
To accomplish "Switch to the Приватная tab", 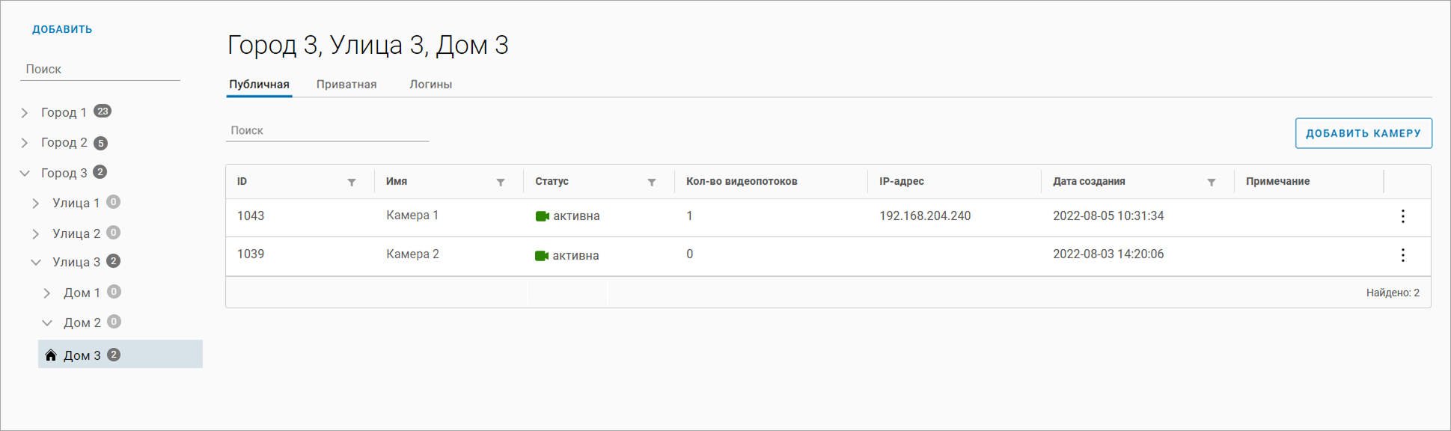I will tap(346, 85).
